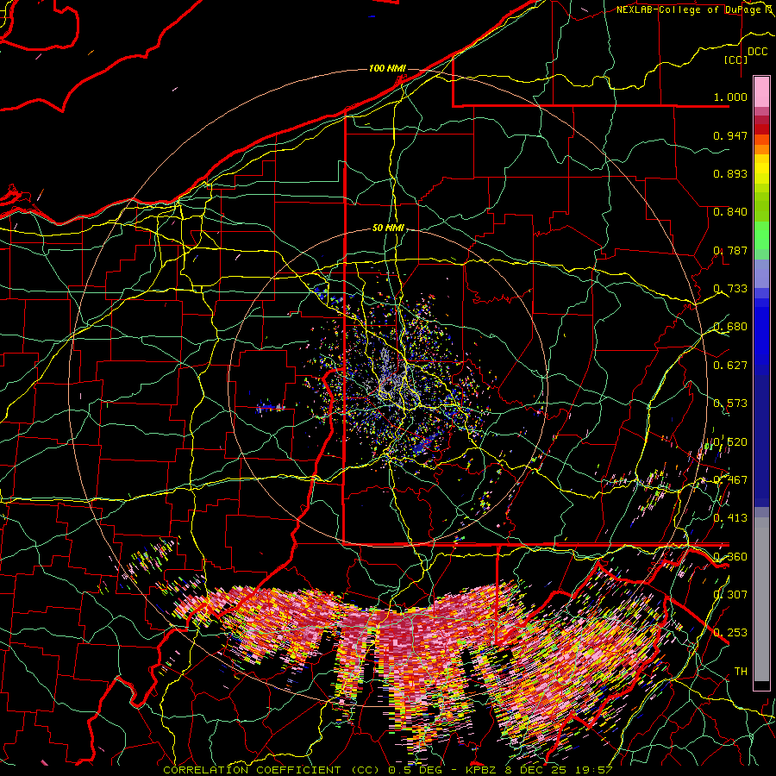Select the 0.680 scale value
The height and width of the screenshot is (776, 776).
click(x=730, y=327)
